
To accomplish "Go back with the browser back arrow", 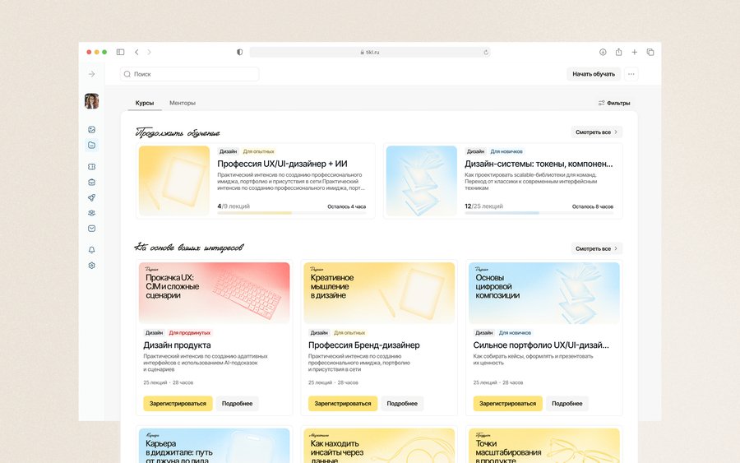I will (136, 52).
